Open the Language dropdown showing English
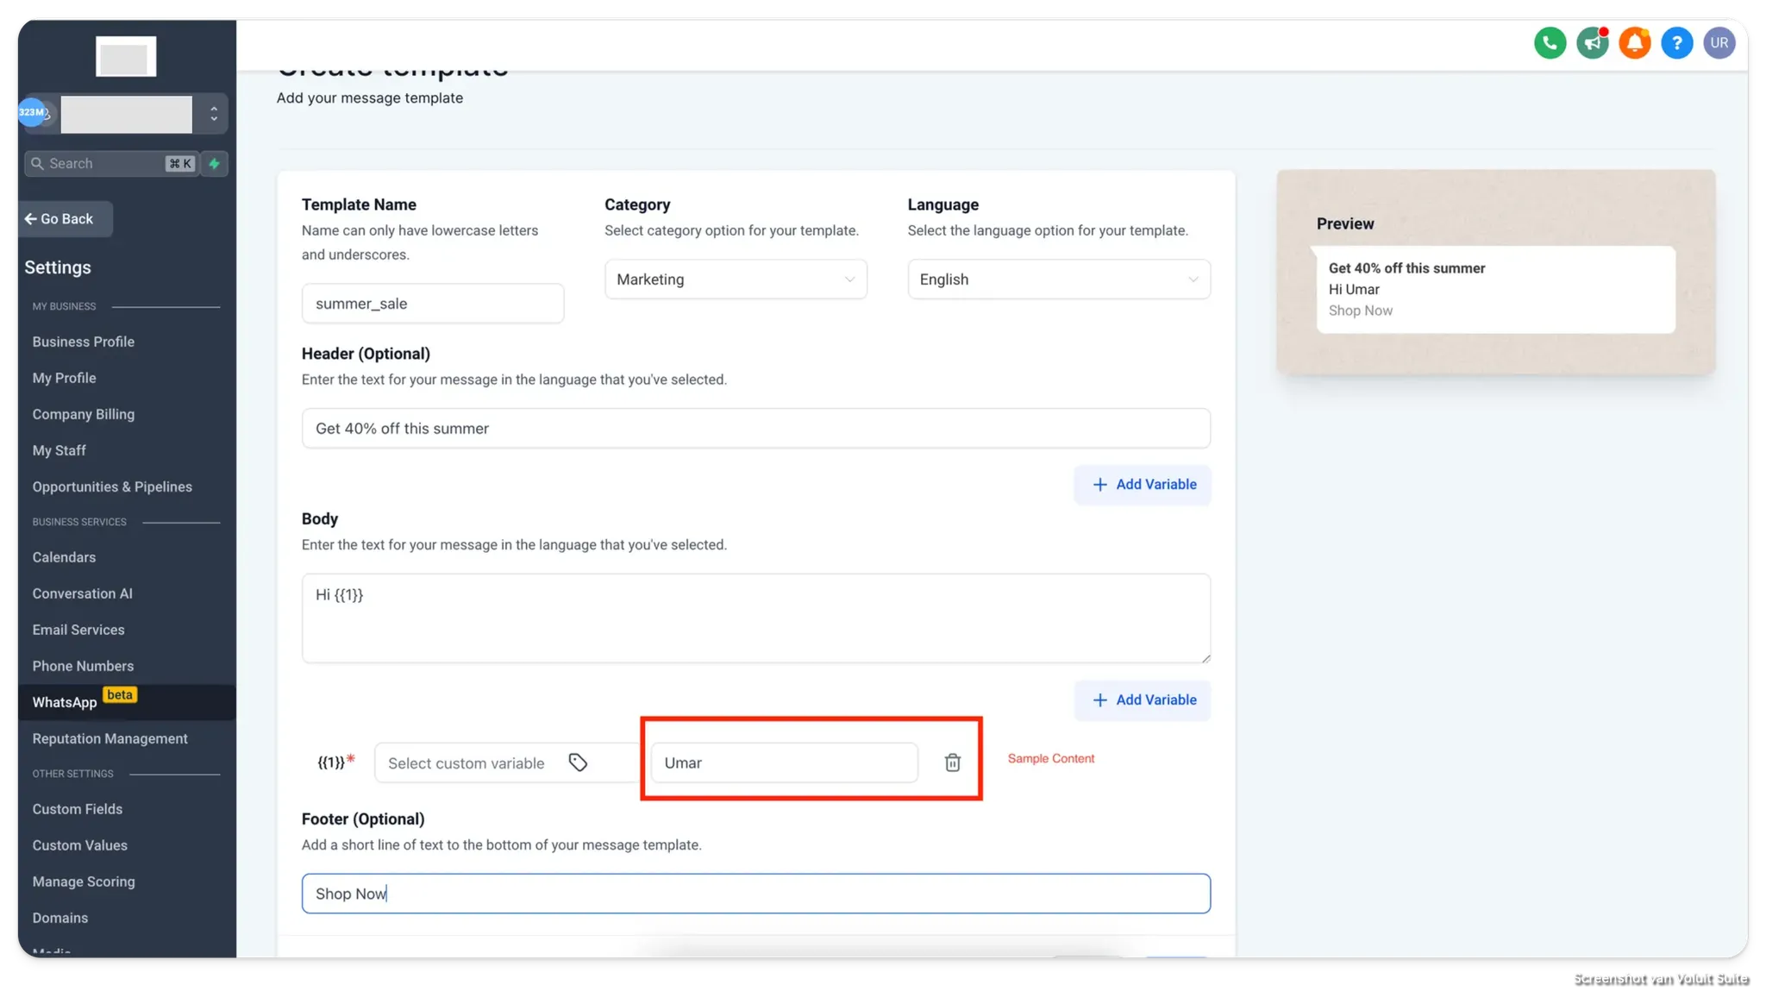 tap(1058, 279)
